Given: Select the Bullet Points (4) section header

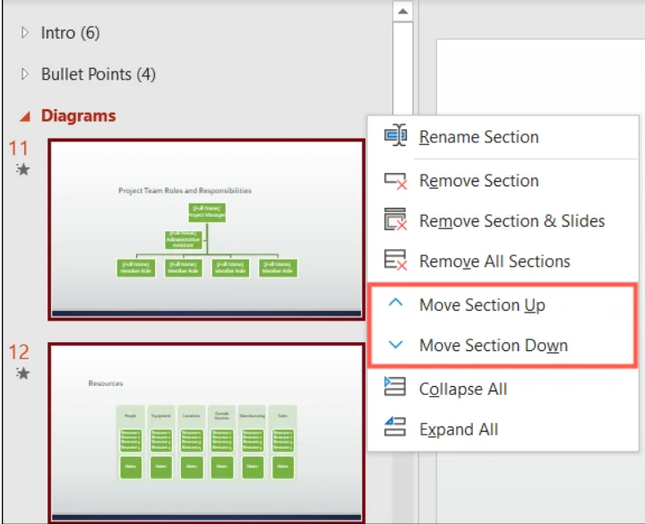Looking at the screenshot, I should 99,74.
